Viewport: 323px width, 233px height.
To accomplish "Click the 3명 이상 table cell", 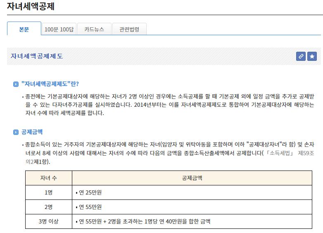I will point(49,221).
